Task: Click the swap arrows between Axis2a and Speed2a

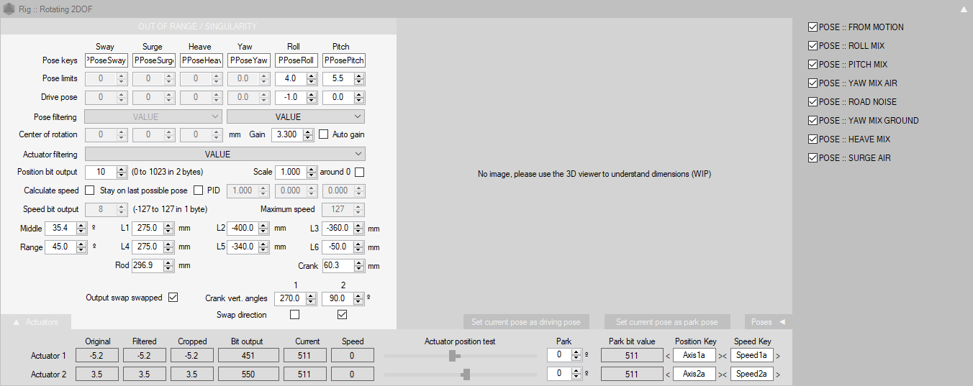Action: (723, 374)
